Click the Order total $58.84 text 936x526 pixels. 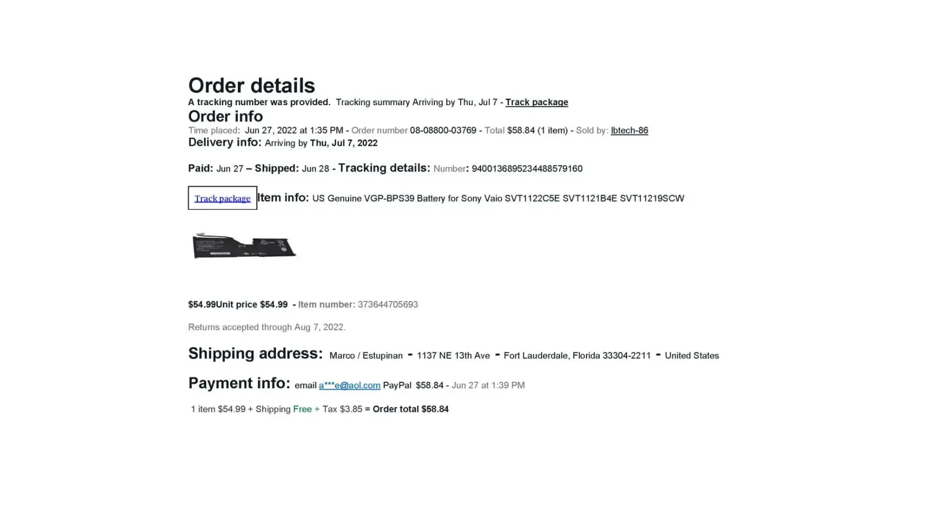pyautogui.click(x=411, y=409)
